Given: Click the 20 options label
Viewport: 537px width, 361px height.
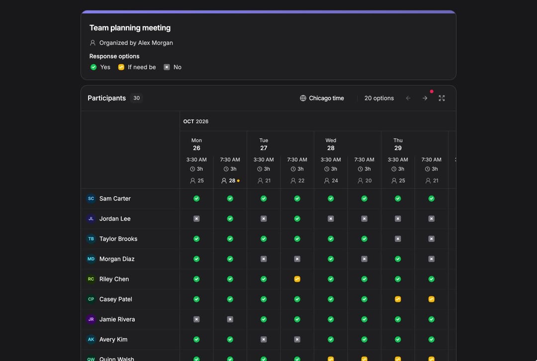Looking at the screenshot, I should 379,98.
